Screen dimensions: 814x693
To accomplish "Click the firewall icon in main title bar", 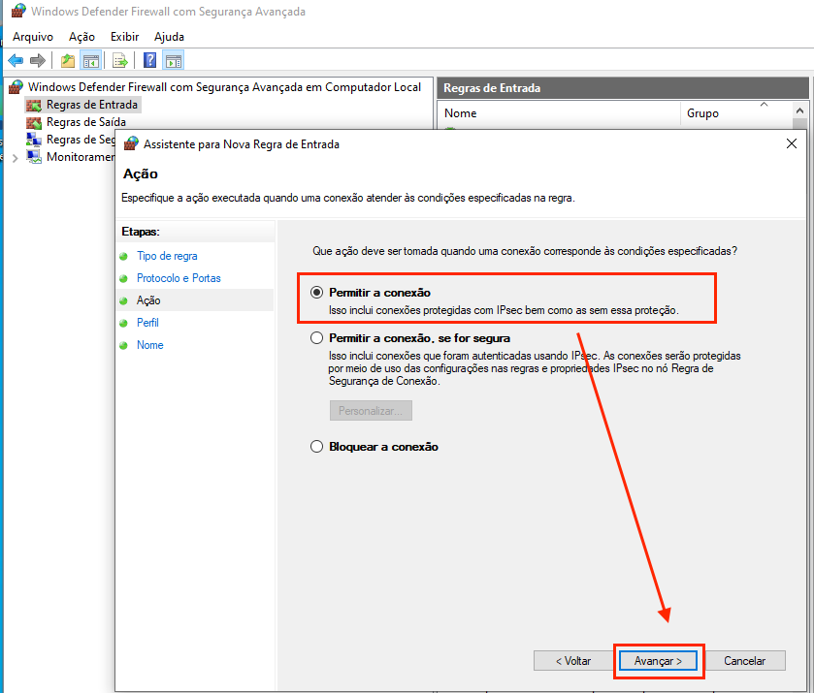I will (x=18, y=11).
